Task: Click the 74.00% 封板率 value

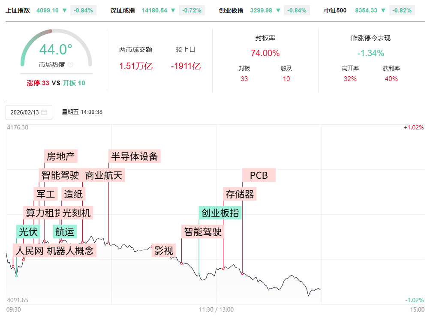Action: 265,53
